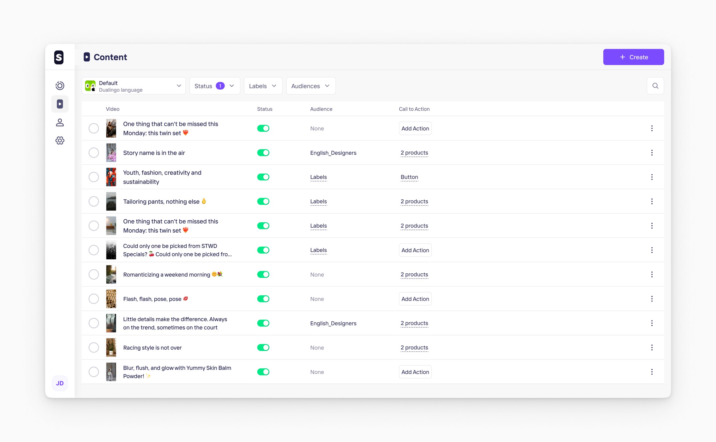Switch off Romanticizing a weekend morning status
The height and width of the screenshot is (442, 716).
(x=263, y=274)
